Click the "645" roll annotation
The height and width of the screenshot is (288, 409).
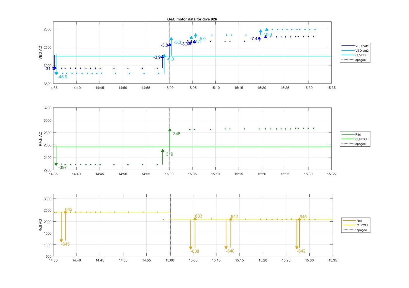click(x=303, y=217)
